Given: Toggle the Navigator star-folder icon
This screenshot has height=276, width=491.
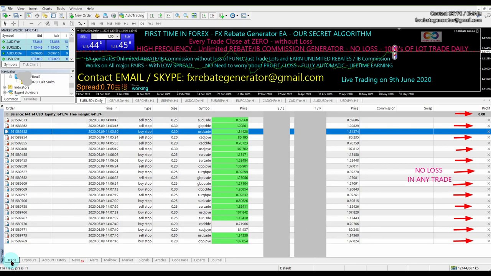Looking at the screenshot, I should click(x=45, y=16).
